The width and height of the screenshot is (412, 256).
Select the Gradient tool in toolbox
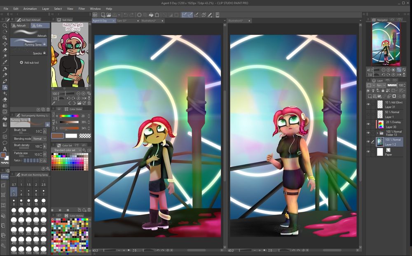[5, 124]
